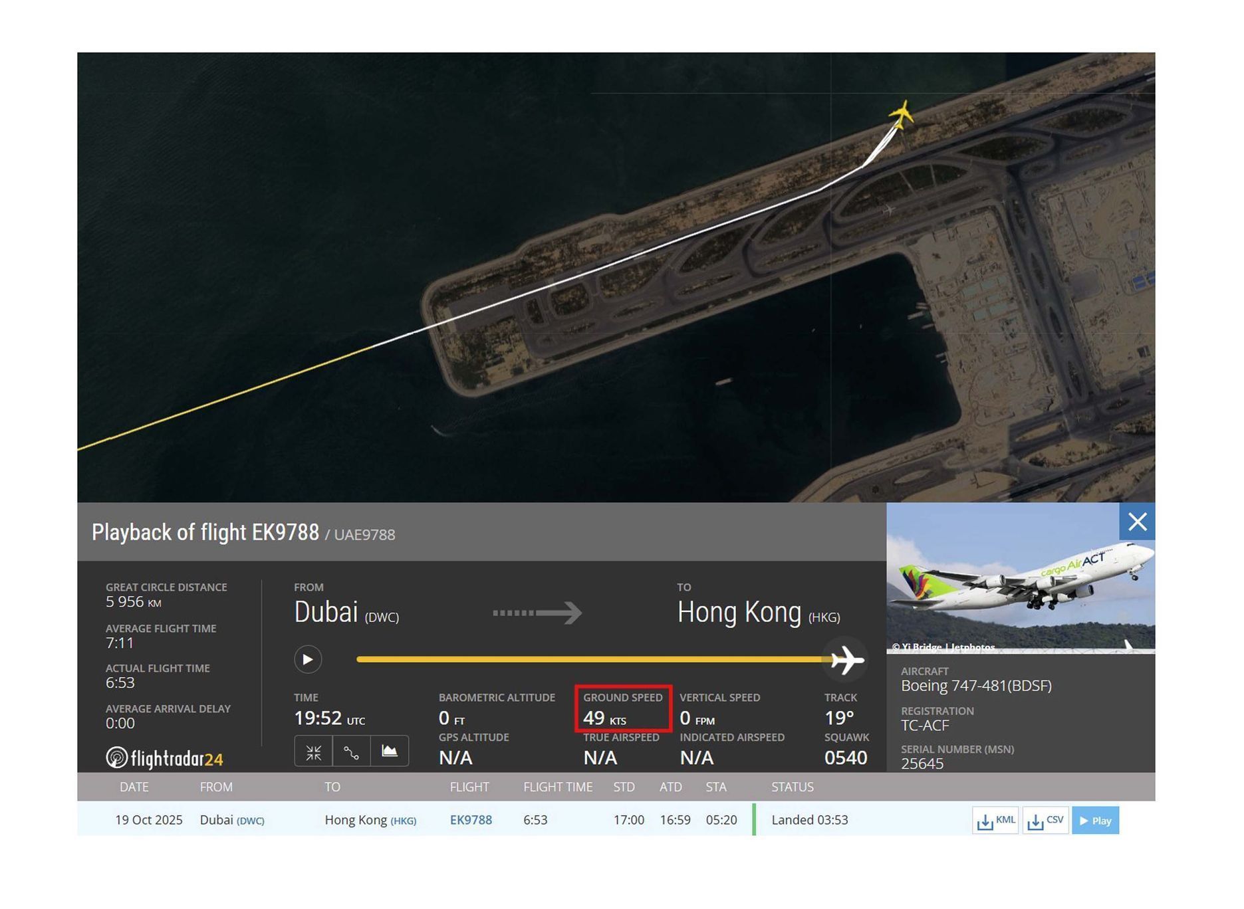Screen dimensions: 1244x909
Task: Close the flight playback panel
Action: (1137, 522)
